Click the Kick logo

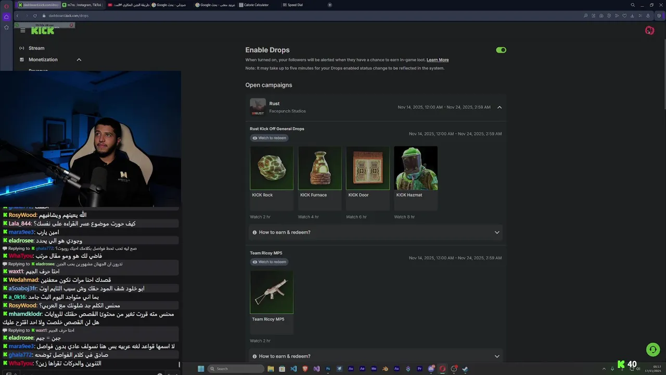[x=43, y=31]
